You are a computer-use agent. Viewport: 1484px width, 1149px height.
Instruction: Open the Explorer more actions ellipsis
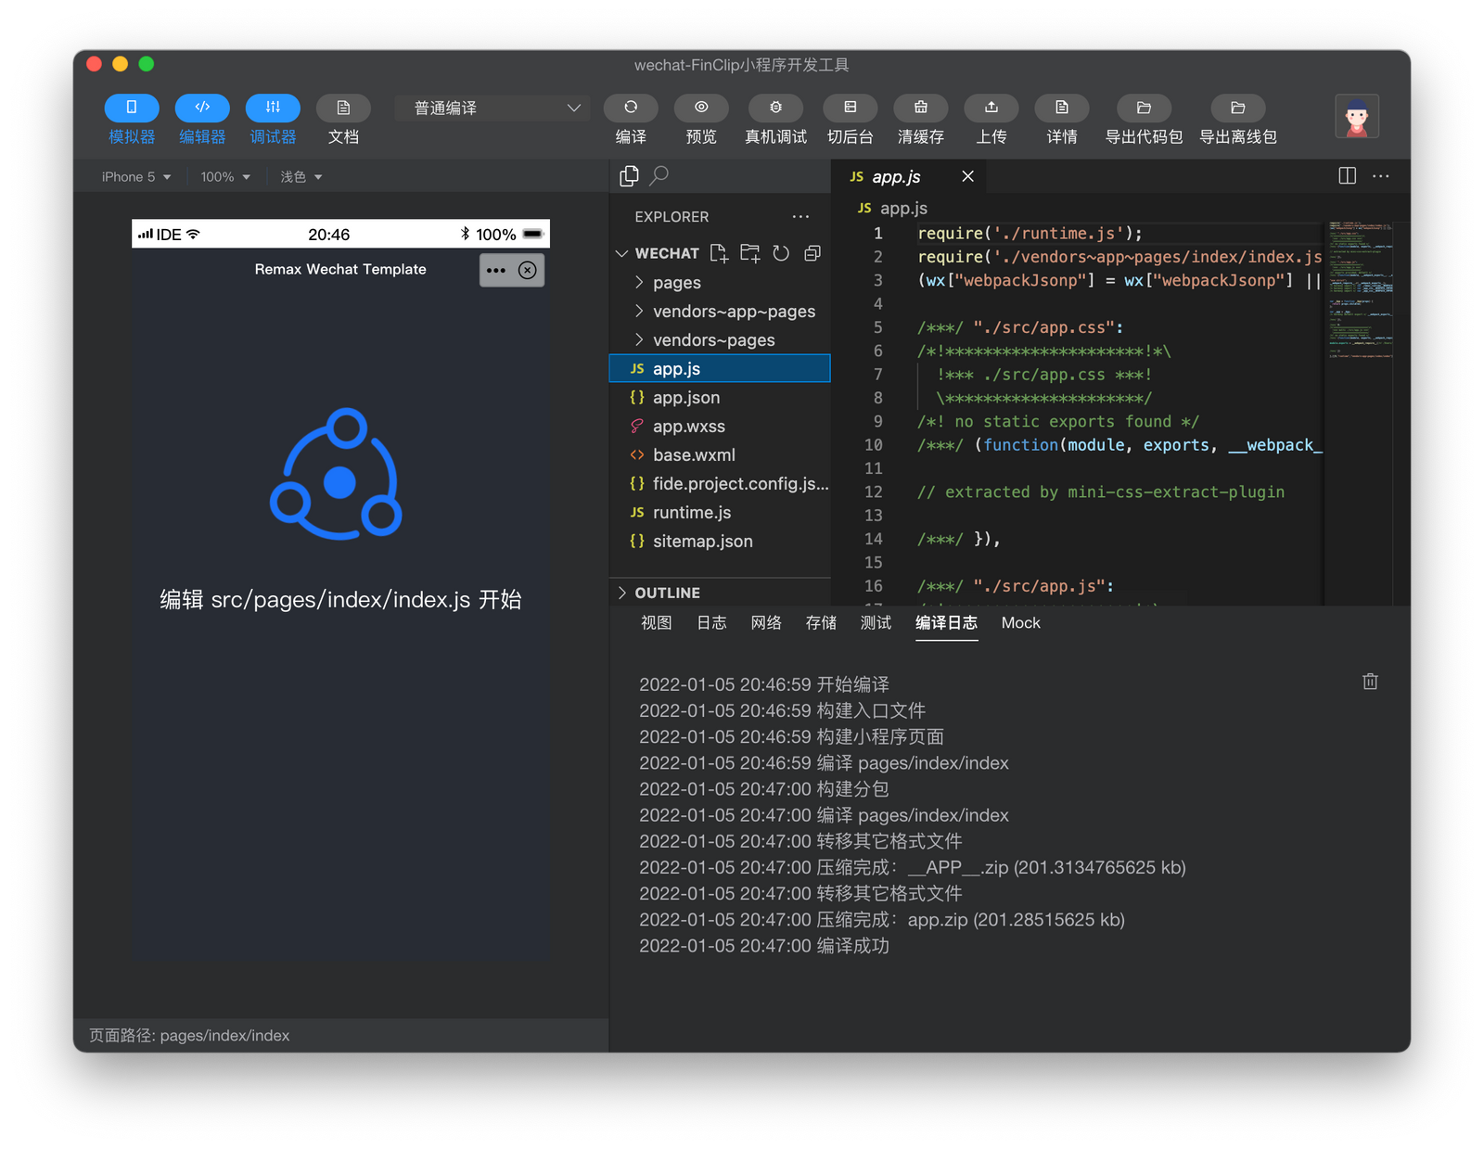click(x=800, y=217)
